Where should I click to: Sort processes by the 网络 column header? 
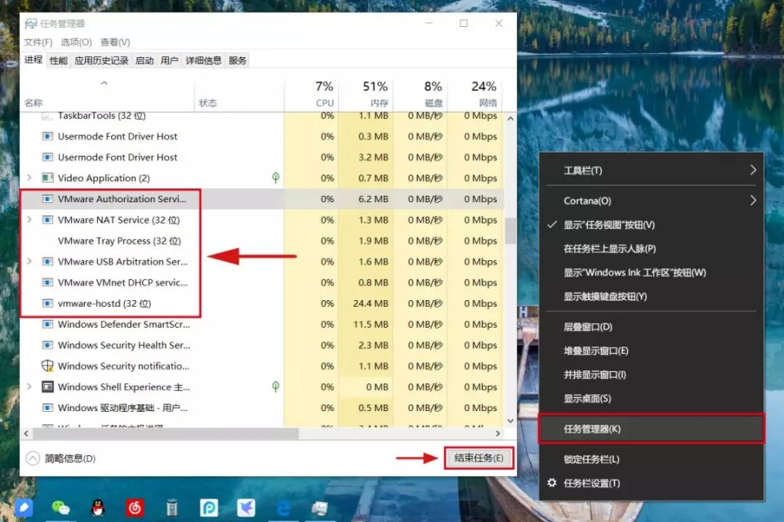pyautogui.click(x=474, y=94)
